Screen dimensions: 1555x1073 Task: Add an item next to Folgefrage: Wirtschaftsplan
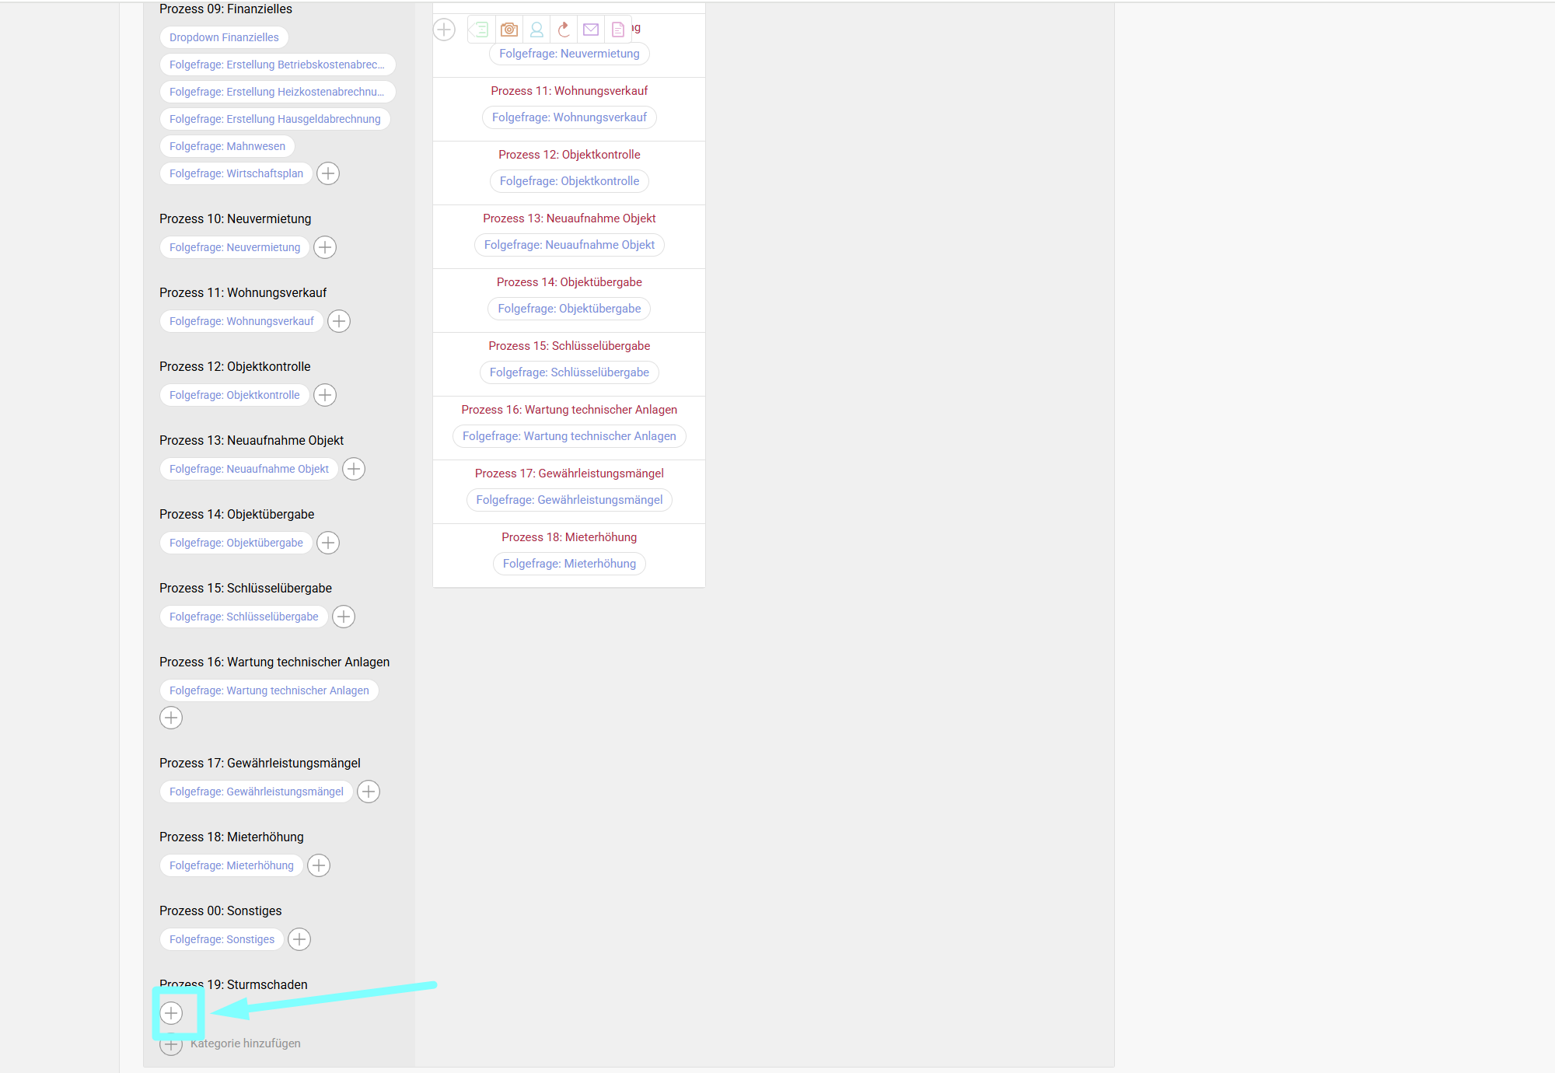pyautogui.click(x=328, y=173)
